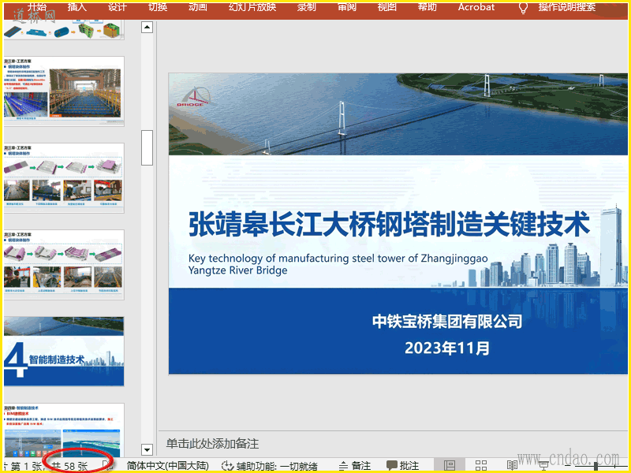Viewport: 631px width, 473px height.
Task: Select the workshop photo slide thumbnail
Action: point(64,91)
